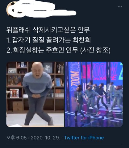This screenshot has width=129, height=148.
Task: Select the line starting with 위플래쉬
Action: pyautogui.click(x=48, y=30)
